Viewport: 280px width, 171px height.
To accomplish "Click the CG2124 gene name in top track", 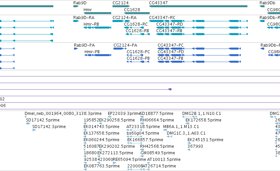I will (120, 3).
